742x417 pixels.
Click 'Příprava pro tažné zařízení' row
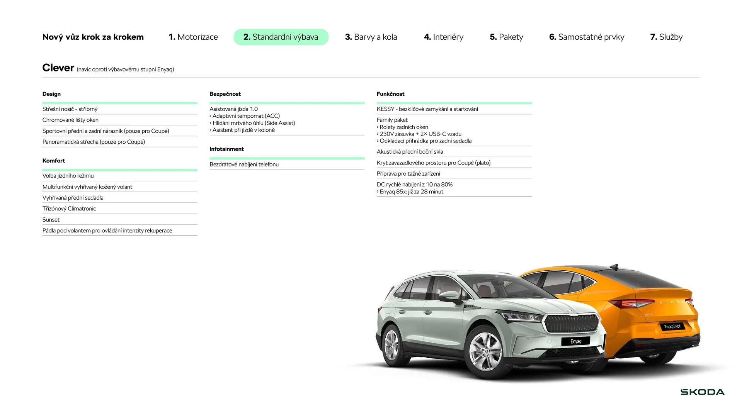(454, 174)
